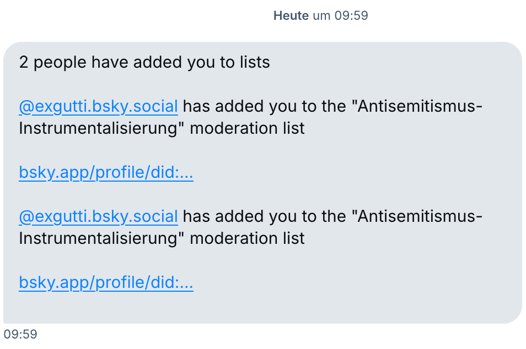
Task: Click the white area beside the date separator
Action: click(x=138, y=16)
